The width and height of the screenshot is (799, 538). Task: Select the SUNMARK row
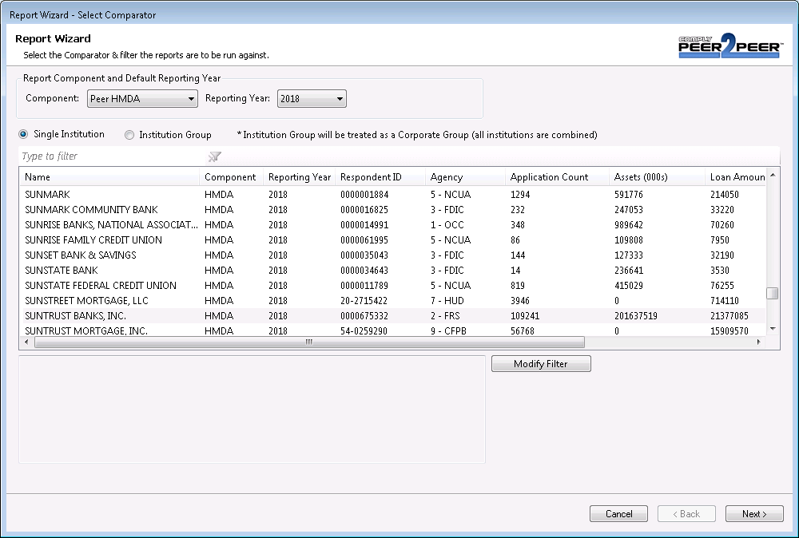tap(392, 195)
